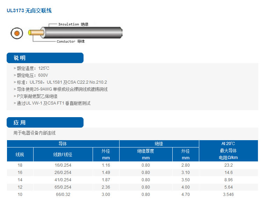Click the 16/0.254 cell in row 18
The width and height of the screenshot is (266, 205).
point(63,165)
